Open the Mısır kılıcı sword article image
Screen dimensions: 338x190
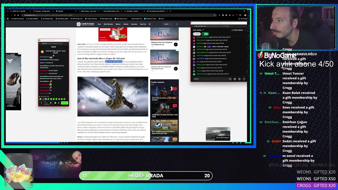tap(113, 96)
